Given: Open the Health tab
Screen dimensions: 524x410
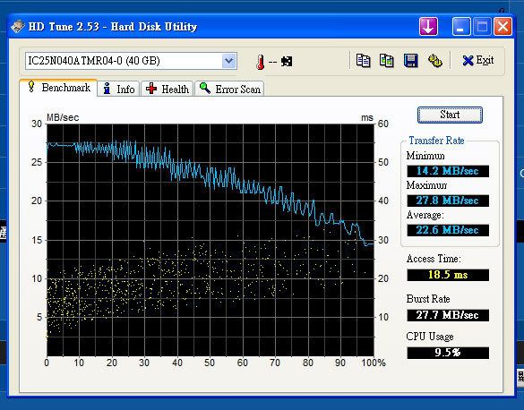Looking at the screenshot, I should [x=168, y=89].
